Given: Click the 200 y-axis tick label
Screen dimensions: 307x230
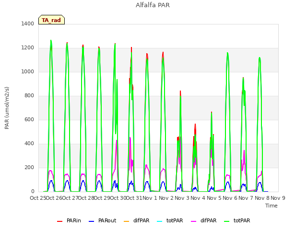Looking at the screenshot, I should (29, 167).
